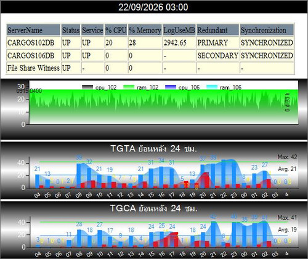
Task: Click the 04 x-axis label in TGTA chart
Action: click(x=38, y=195)
